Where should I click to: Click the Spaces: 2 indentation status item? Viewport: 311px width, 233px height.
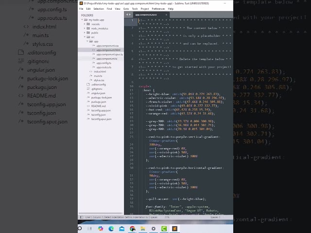pos(215,217)
